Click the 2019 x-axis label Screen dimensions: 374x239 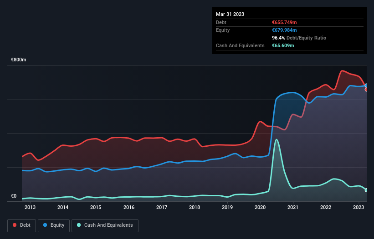coord(227,207)
